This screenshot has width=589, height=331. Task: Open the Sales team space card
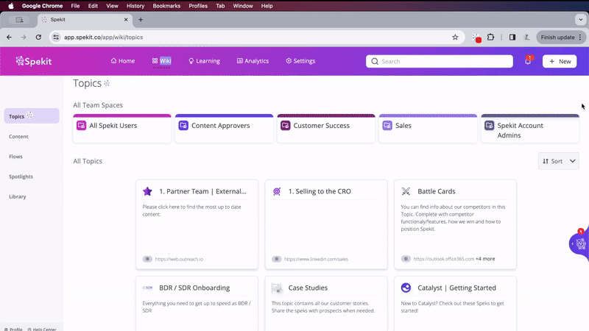(x=428, y=128)
